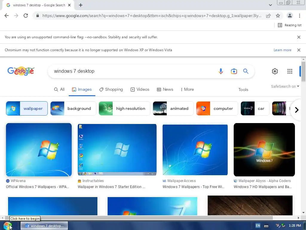Screen dimensions: 306x230
Task: Select the high resolution filter chip
Action: [125, 108]
